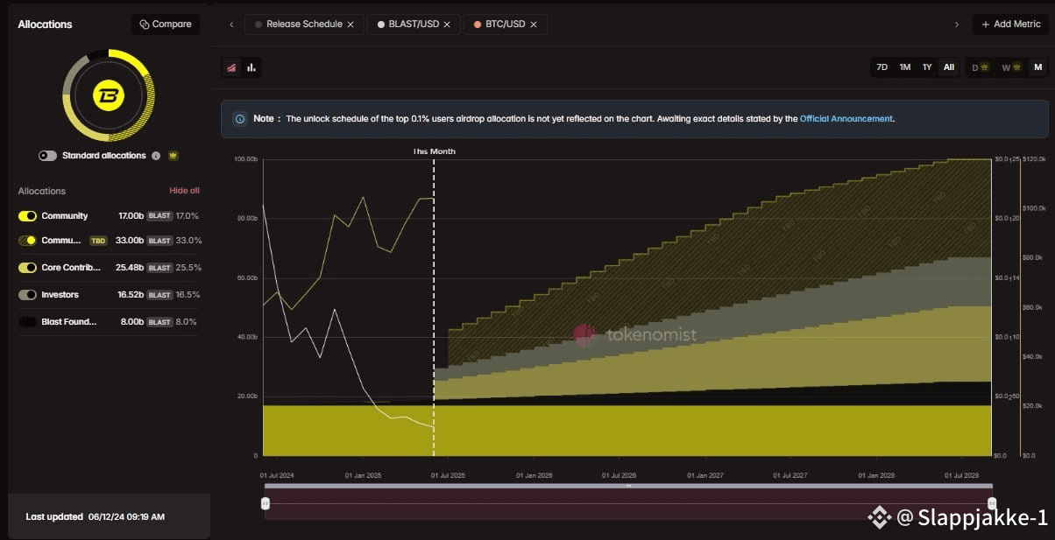Switch to area chart view icon
Screen dimensions: 1055x540
tap(232, 67)
